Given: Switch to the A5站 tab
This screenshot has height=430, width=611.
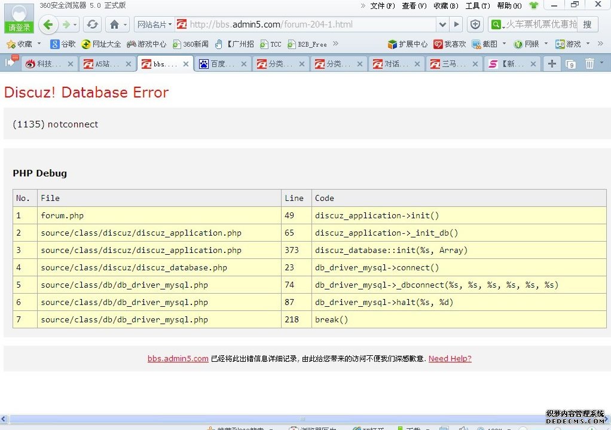Looking at the screenshot, I should pyautogui.click(x=107, y=63).
